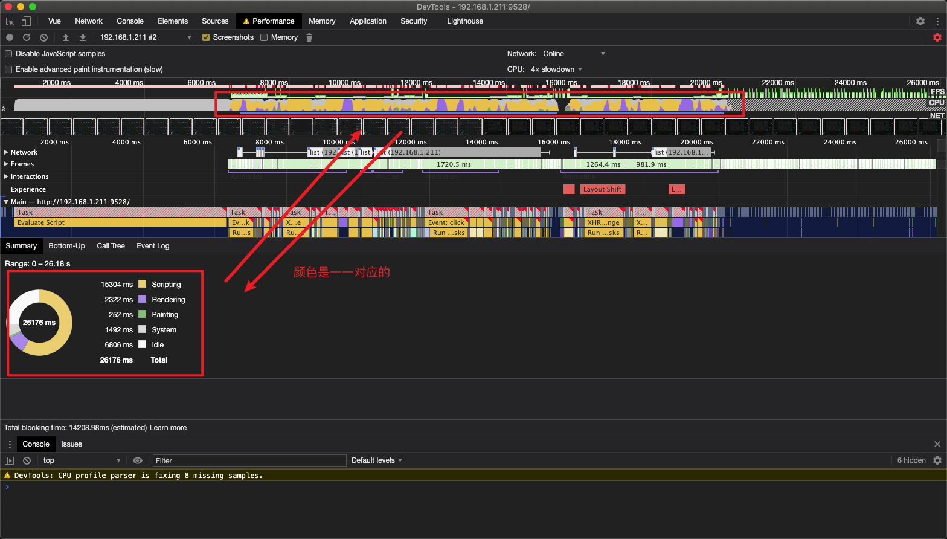Uncheck the Screenshots checkbox

(206, 37)
